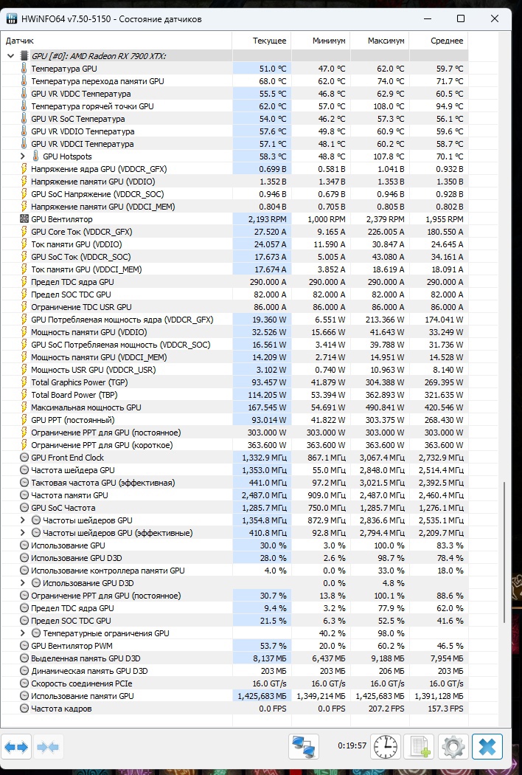
Task: Select the Ограничение TDC USR GPU row
Action: (x=234, y=307)
